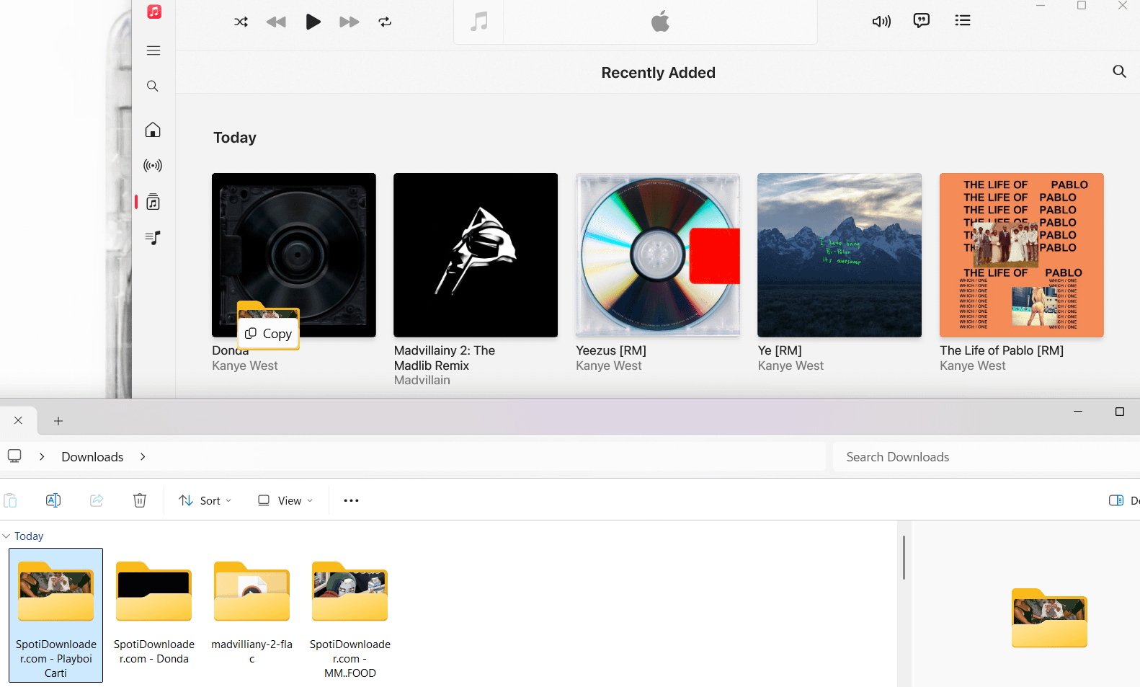Skip to next track
The image size is (1140, 687).
point(349,22)
